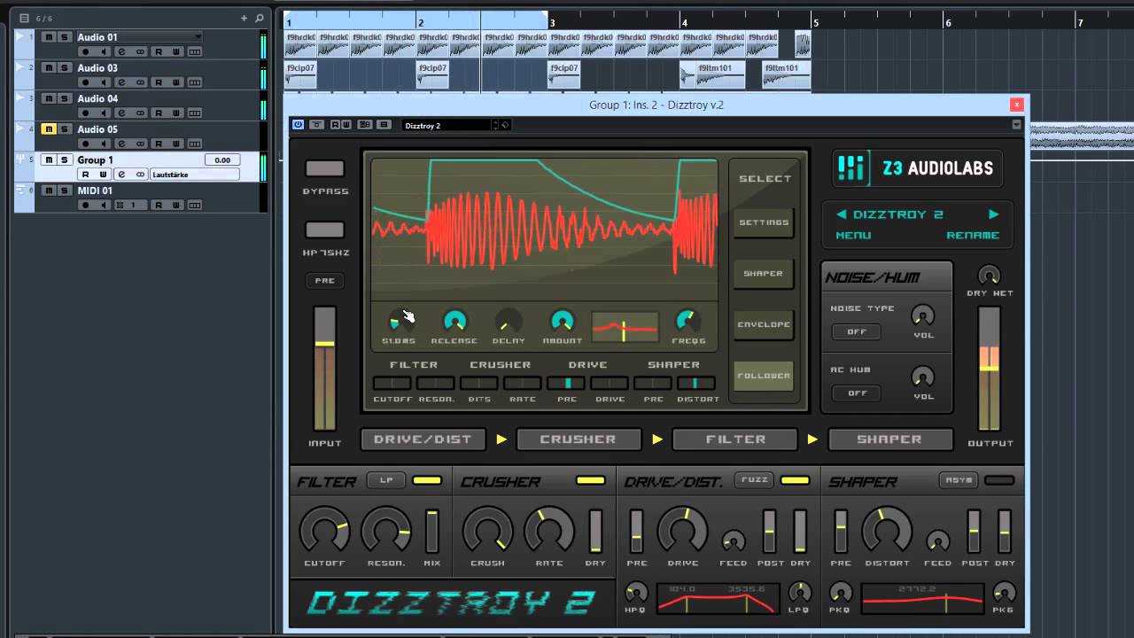Open channel settings for Group 1
1134x638 pixels.
pyautogui.click(x=121, y=175)
